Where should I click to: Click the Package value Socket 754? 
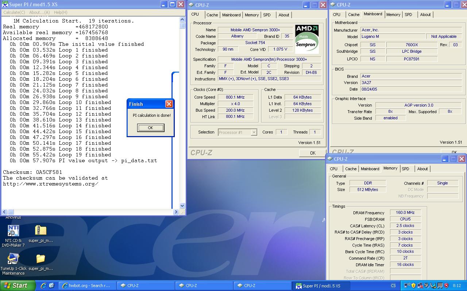(255, 43)
